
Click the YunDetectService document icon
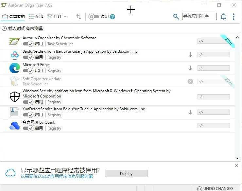coord(15,112)
